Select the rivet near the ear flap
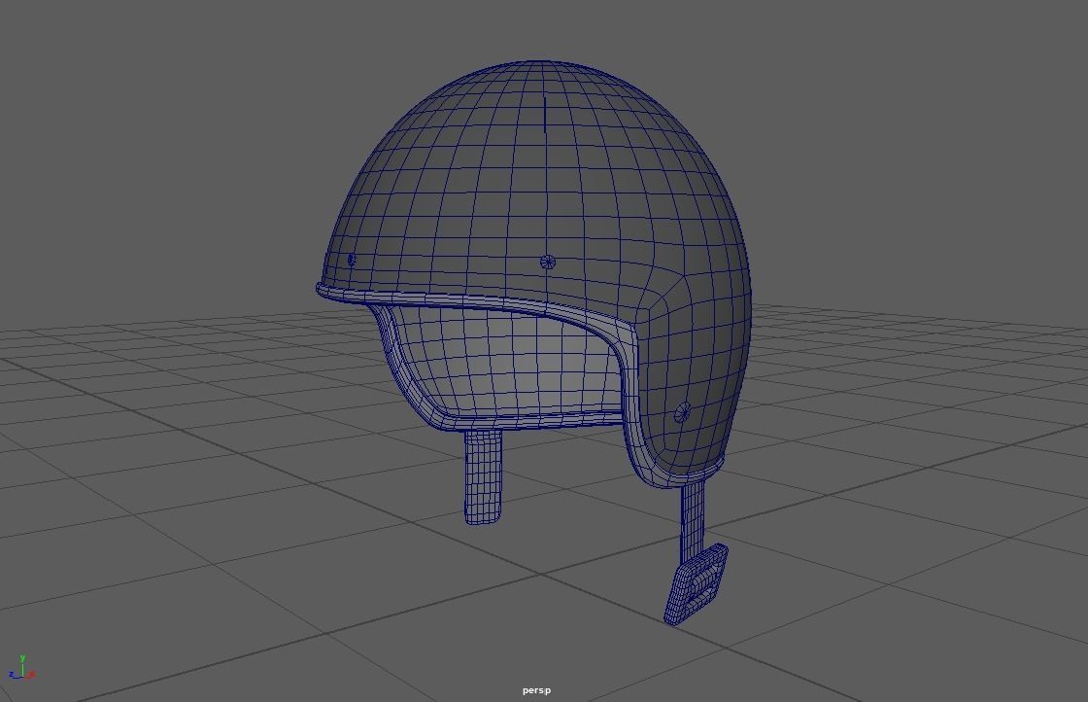Screen dimensions: 1088x702 point(682,412)
